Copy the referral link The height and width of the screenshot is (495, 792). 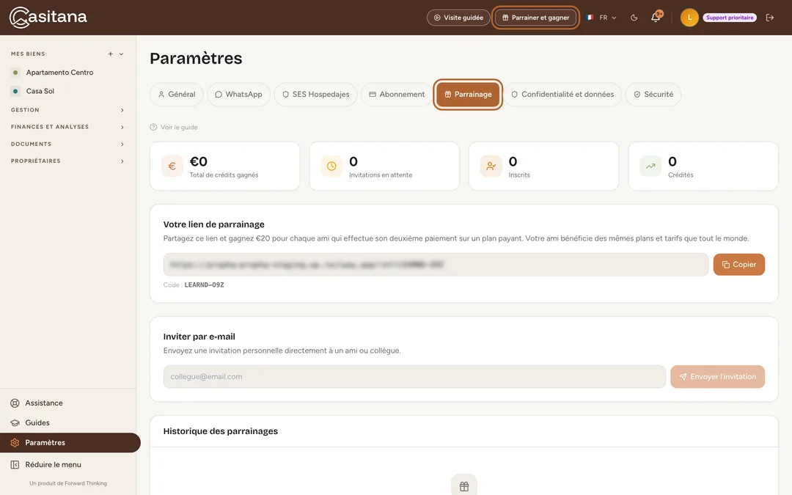pos(739,265)
